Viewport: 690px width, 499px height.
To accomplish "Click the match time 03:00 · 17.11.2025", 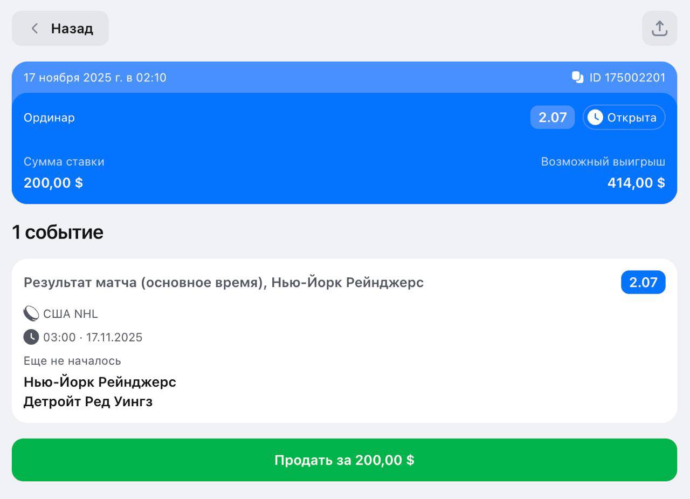I will click(93, 338).
